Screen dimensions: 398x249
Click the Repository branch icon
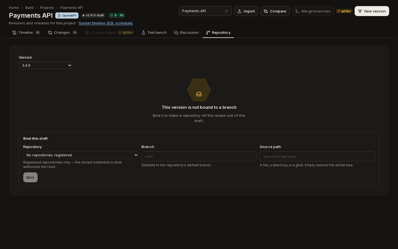click(208, 33)
